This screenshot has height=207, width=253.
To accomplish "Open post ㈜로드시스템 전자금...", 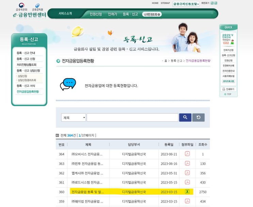I will click(87, 183).
